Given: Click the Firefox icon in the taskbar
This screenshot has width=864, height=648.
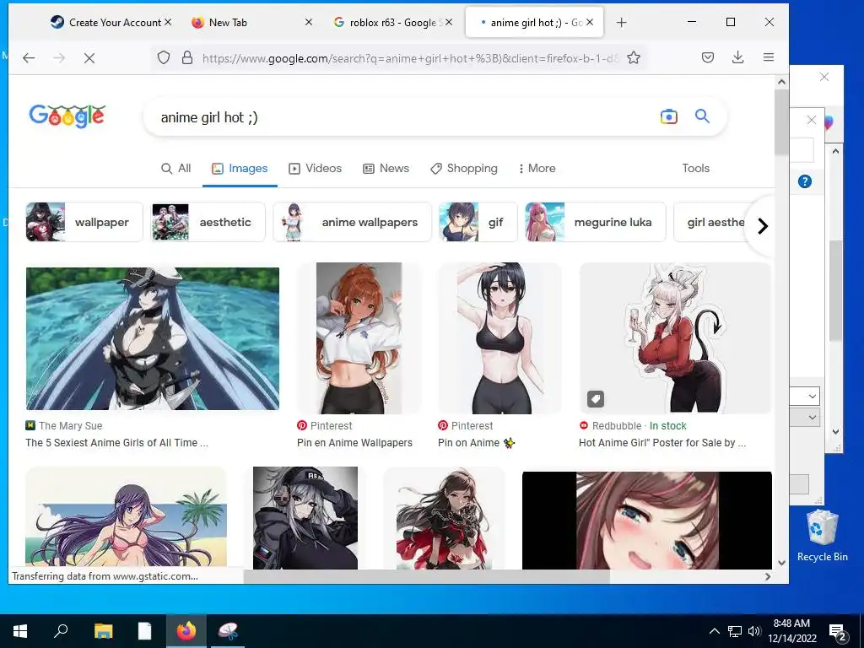Looking at the screenshot, I should coord(186,631).
